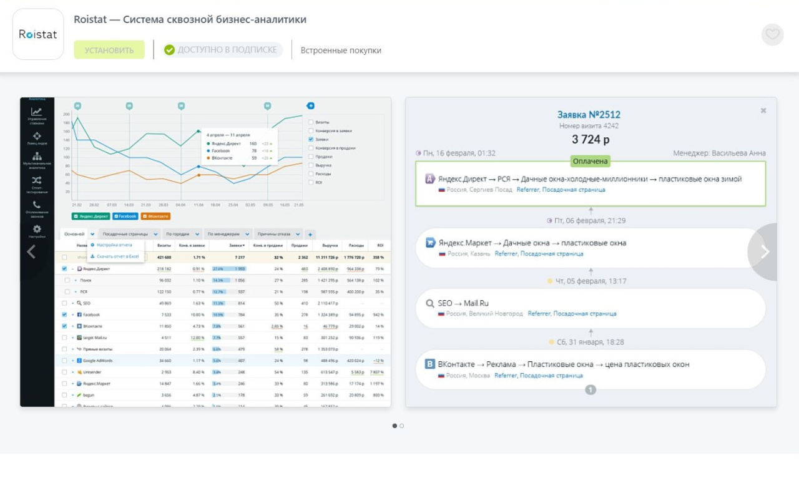799x488 pixels.
Task: Click the download icon beside Скачать отчет в Excel
Action: pyautogui.click(x=92, y=256)
